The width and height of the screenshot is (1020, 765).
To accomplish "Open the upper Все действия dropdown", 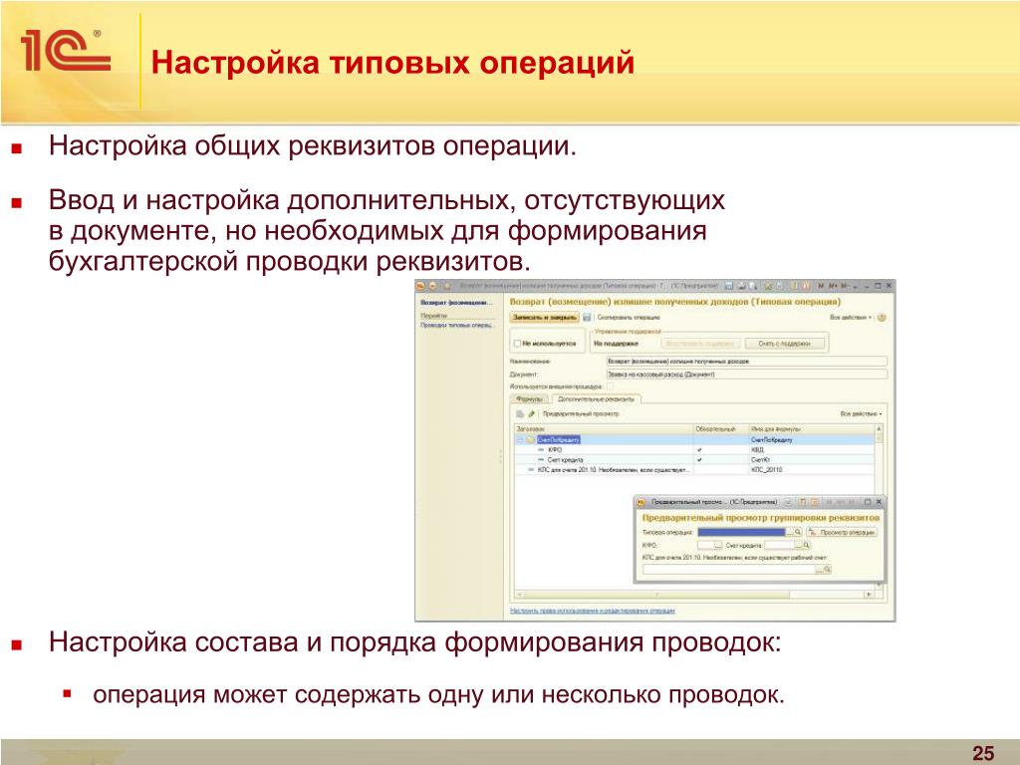I will coord(851,318).
